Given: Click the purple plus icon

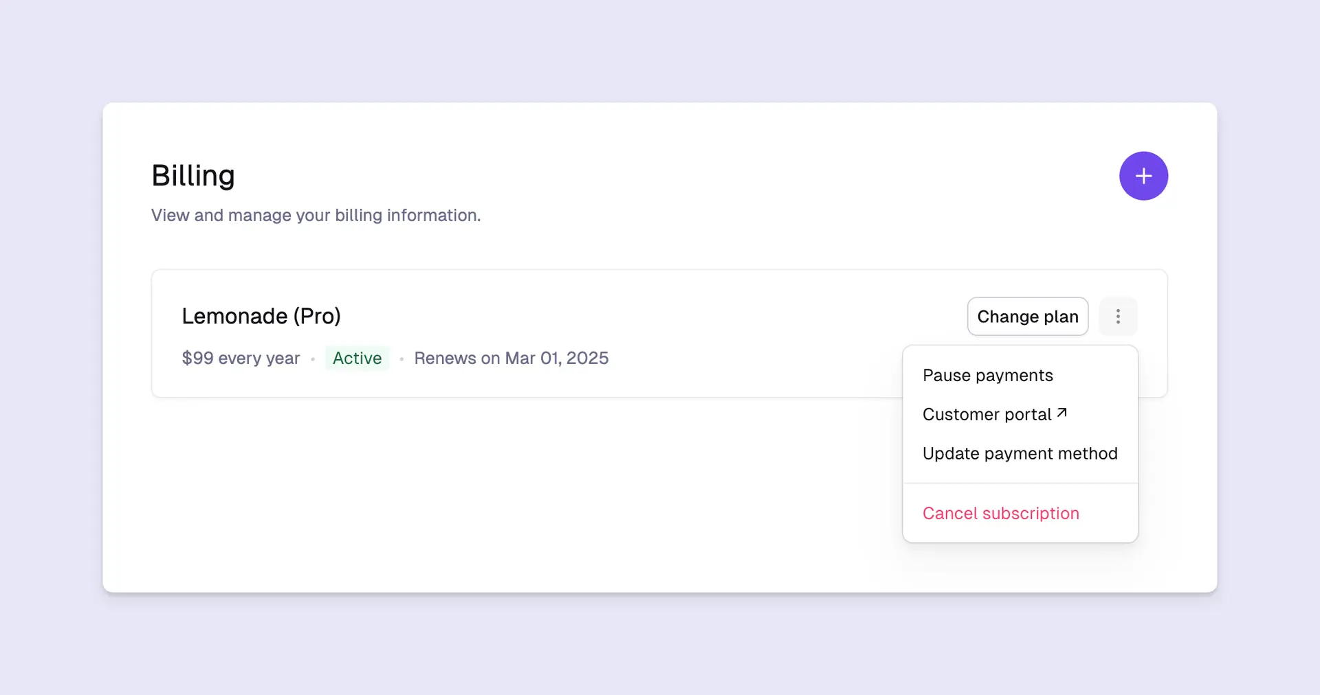Looking at the screenshot, I should click(x=1143, y=176).
